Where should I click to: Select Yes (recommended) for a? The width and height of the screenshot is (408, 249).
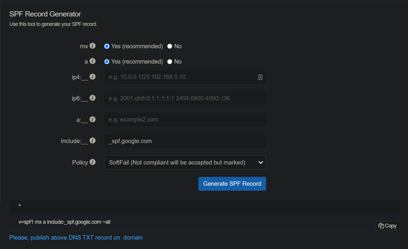107,61
